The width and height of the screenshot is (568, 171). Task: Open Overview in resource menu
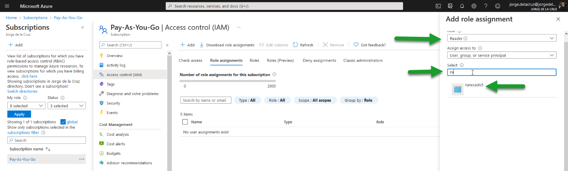tap(115, 56)
